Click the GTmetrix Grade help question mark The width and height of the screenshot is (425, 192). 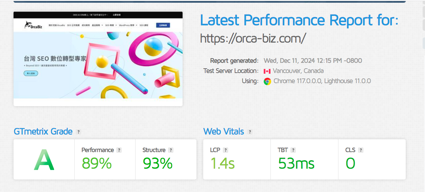pos(78,132)
